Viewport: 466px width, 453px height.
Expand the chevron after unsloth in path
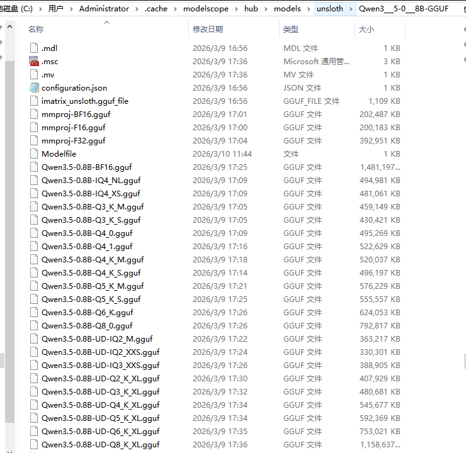tap(351, 9)
